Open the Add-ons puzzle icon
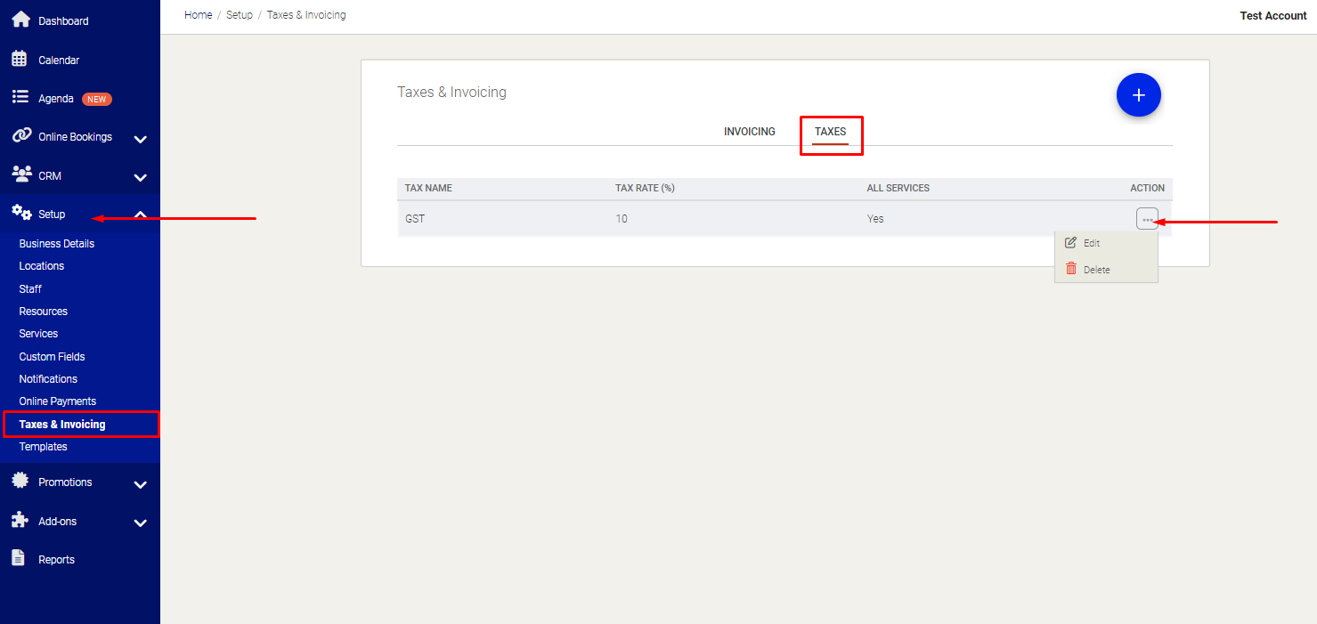1317x624 pixels. coord(20,520)
